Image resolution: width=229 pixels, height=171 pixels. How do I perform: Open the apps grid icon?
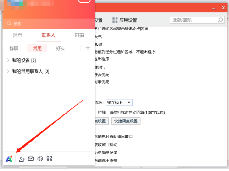tap(49, 159)
